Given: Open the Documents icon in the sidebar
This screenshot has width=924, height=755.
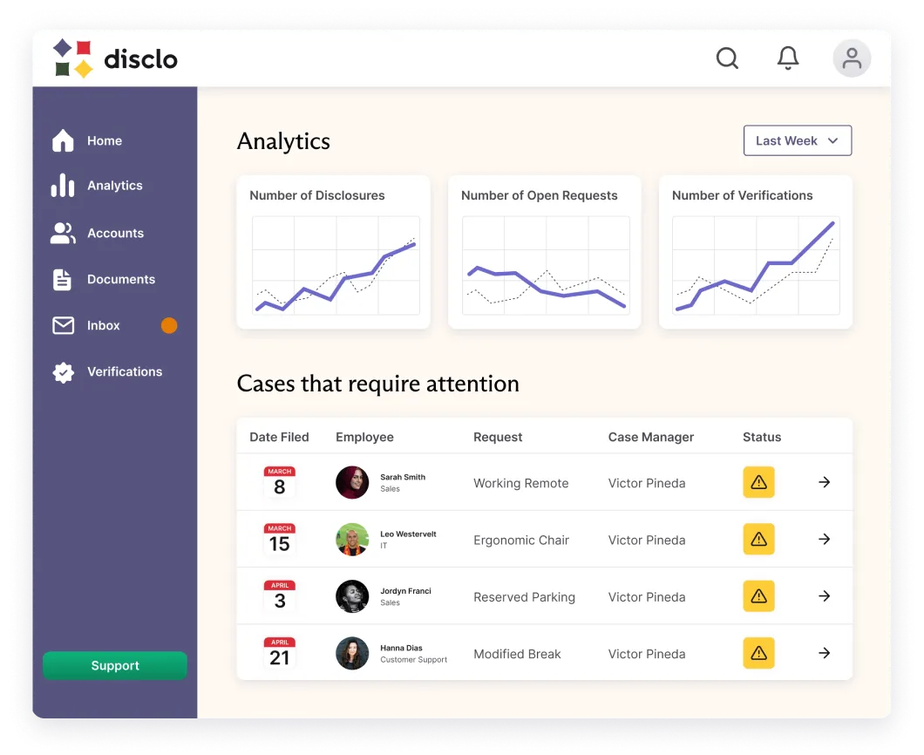Looking at the screenshot, I should (x=63, y=279).
